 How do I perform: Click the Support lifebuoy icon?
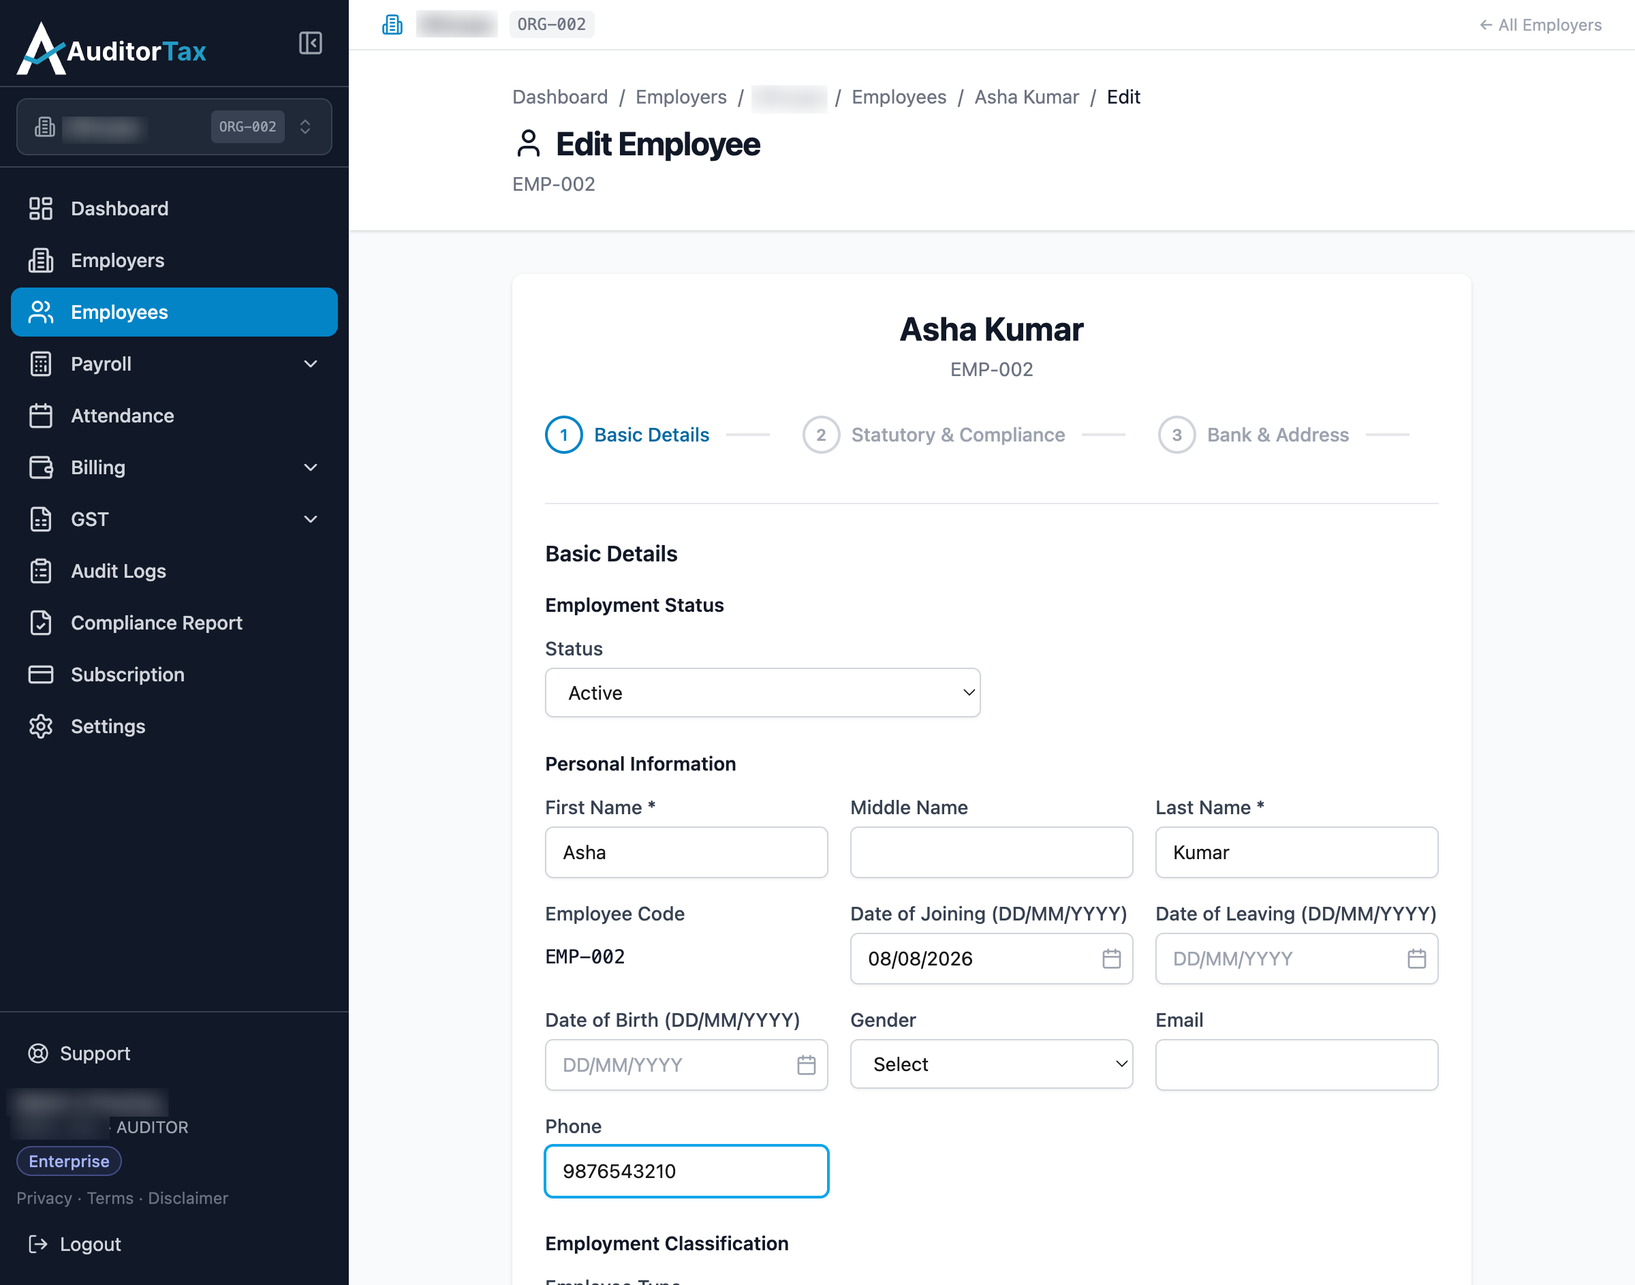coord(38,1053)
